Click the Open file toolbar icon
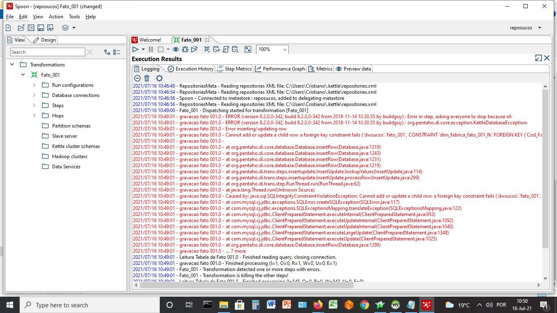The height and width of the screenshot is (313, 557). pyautogui.click(x=21, y=28)
